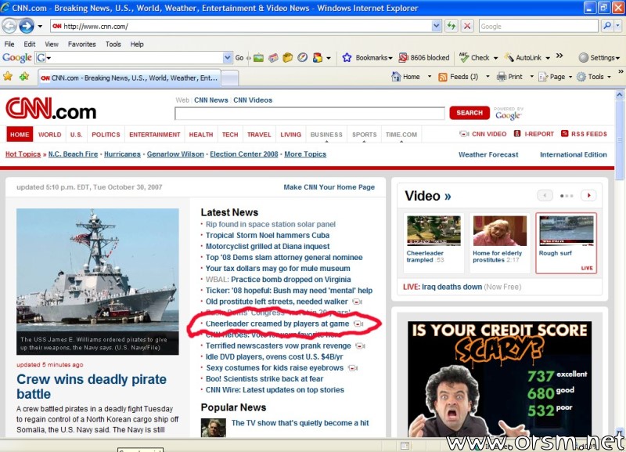
Task: Click the Add to Favorites icon
Action: tap(24, 76)
